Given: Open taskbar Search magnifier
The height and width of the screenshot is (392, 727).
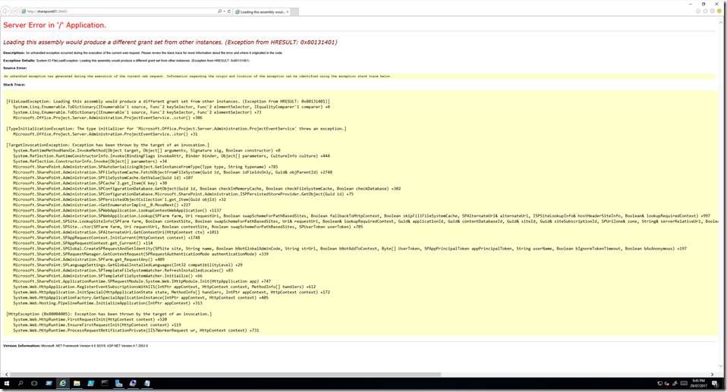Looking at the screenshot, I should tap(20, 384).
